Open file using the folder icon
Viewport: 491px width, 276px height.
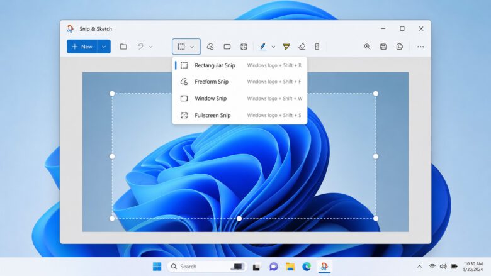[x=123, y=47]
